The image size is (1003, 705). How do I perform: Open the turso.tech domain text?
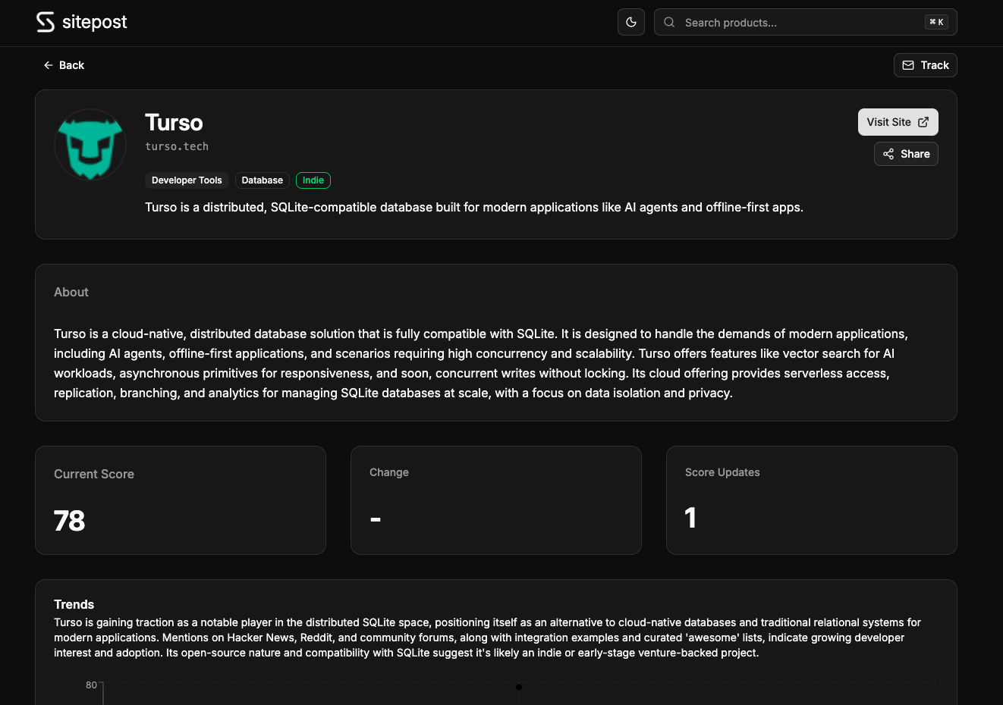click(177, 146)
